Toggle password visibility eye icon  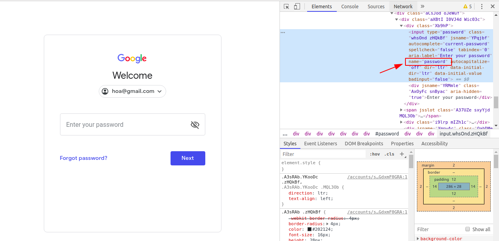click(x=195, y=125)
